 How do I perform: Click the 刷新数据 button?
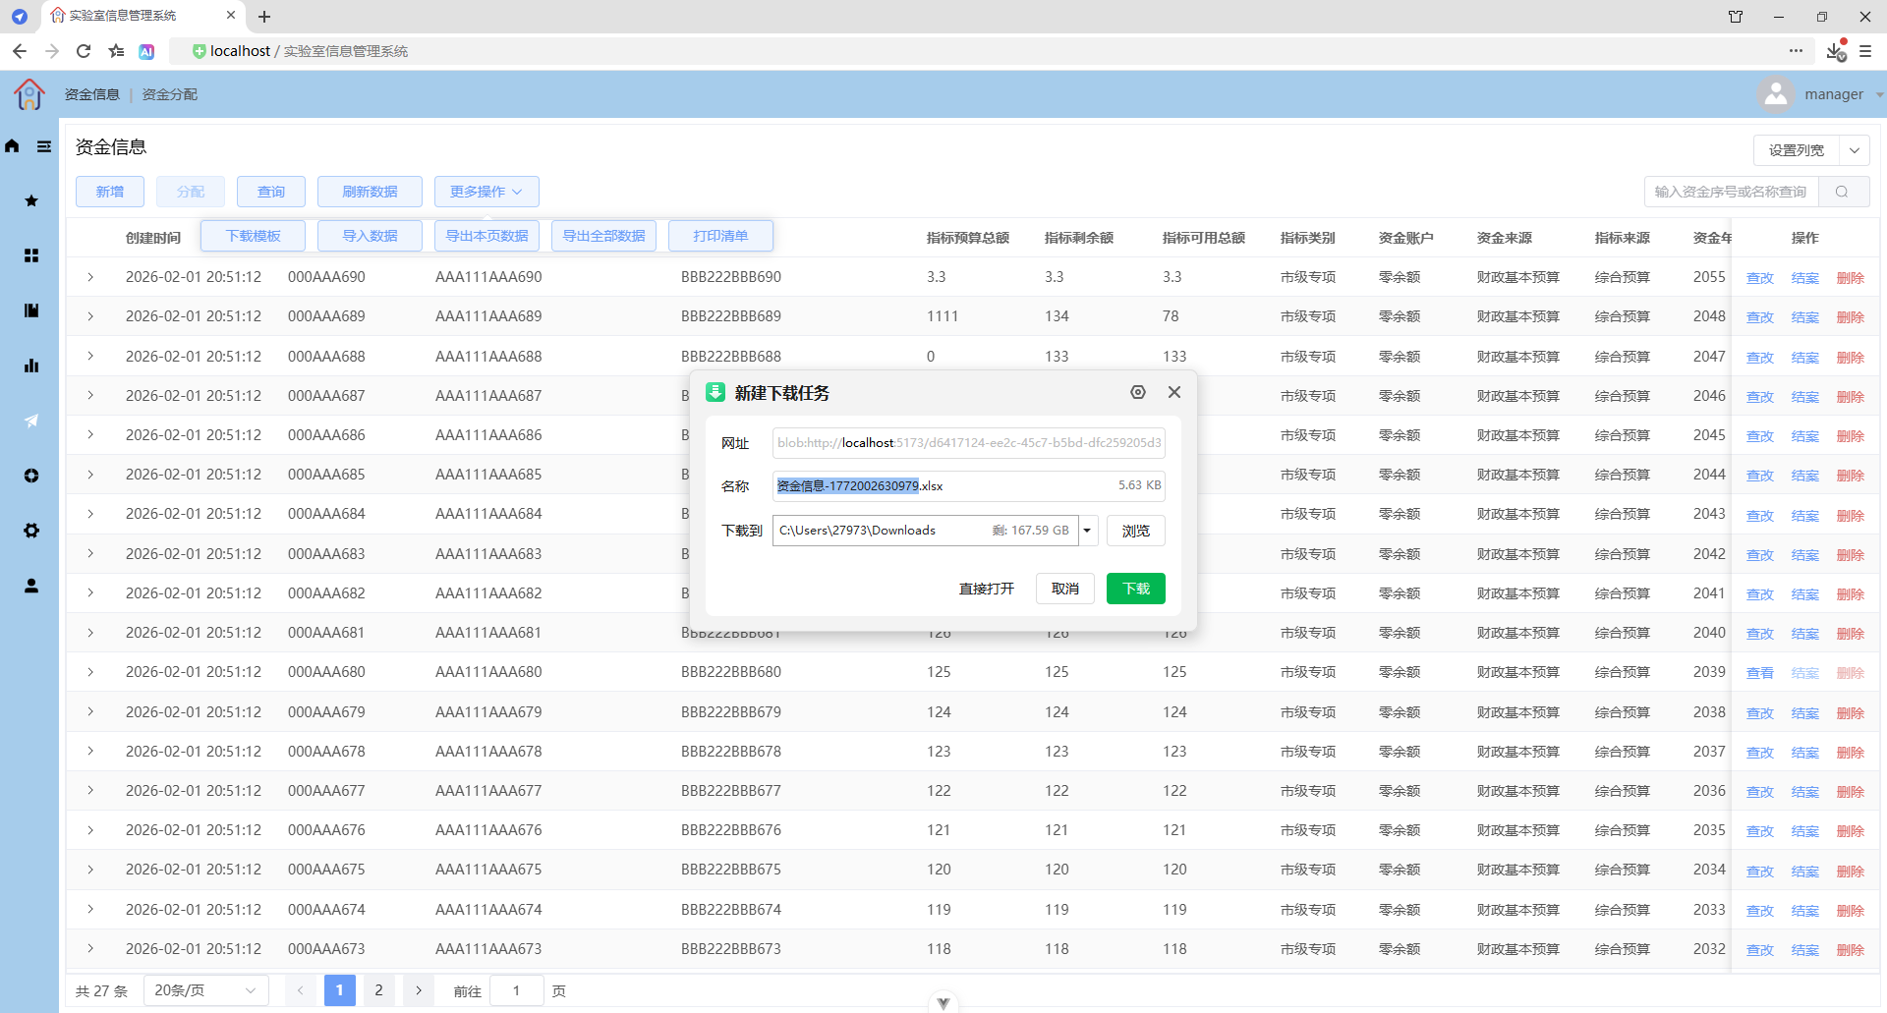[370, 192]
